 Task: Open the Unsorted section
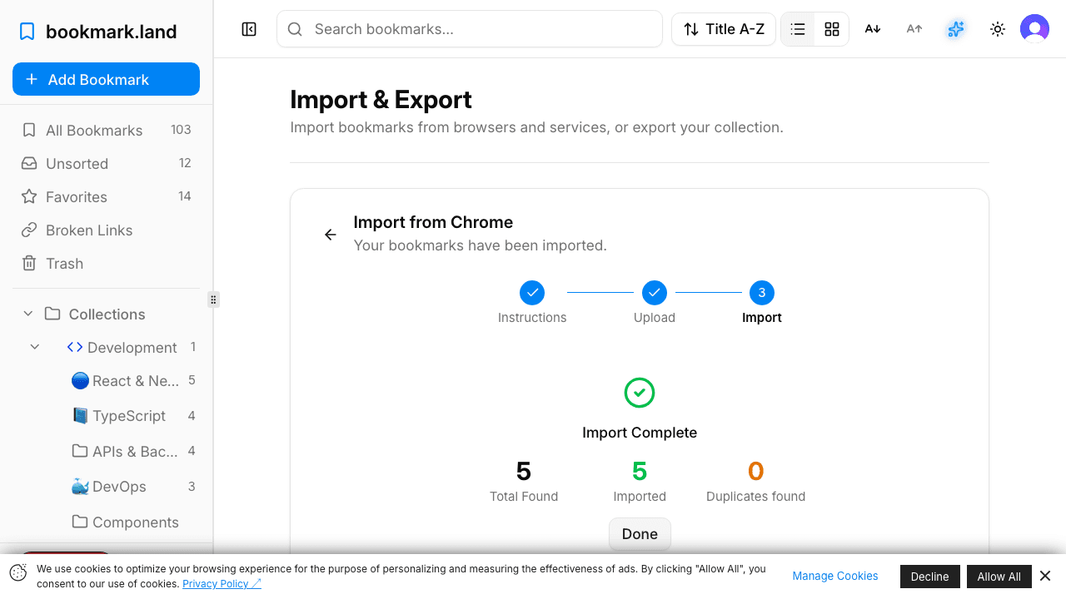click(107, 163)
